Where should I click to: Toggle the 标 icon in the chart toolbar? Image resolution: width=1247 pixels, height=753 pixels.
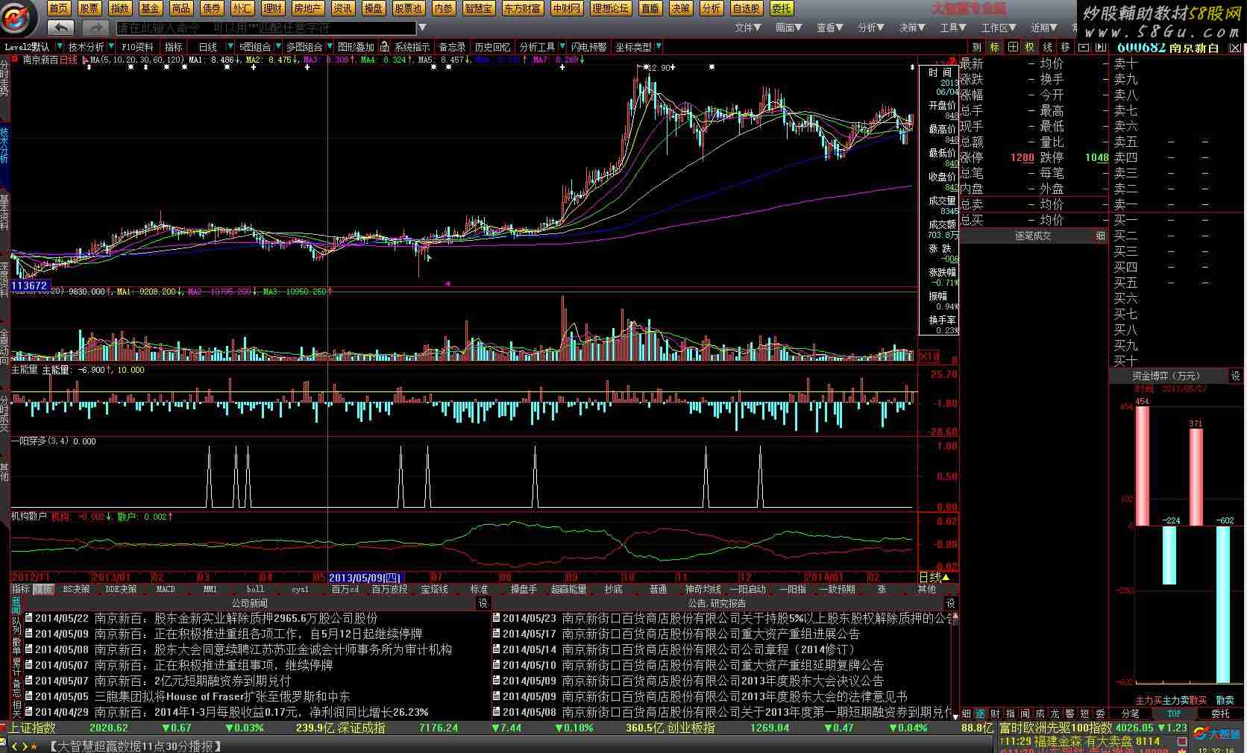pyautogui.click(x=995, y=47)
